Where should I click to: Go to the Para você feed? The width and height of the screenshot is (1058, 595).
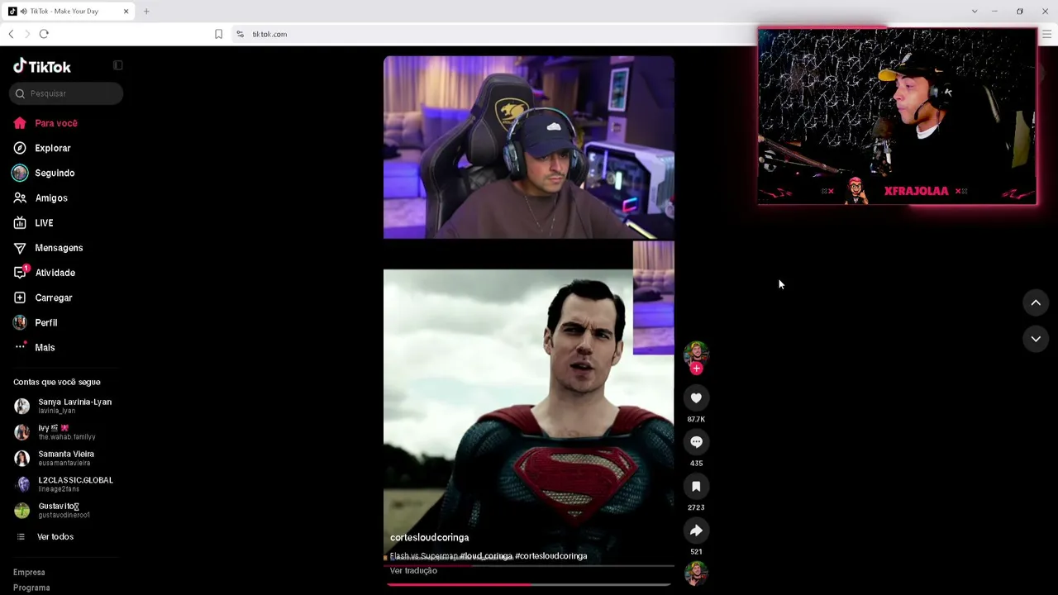(56, 123)
